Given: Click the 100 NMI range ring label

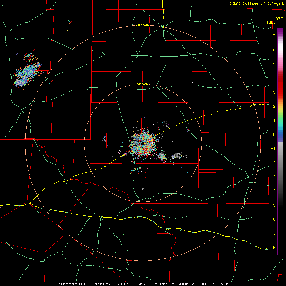Looking at the screenshot, I should pos(143,25).
